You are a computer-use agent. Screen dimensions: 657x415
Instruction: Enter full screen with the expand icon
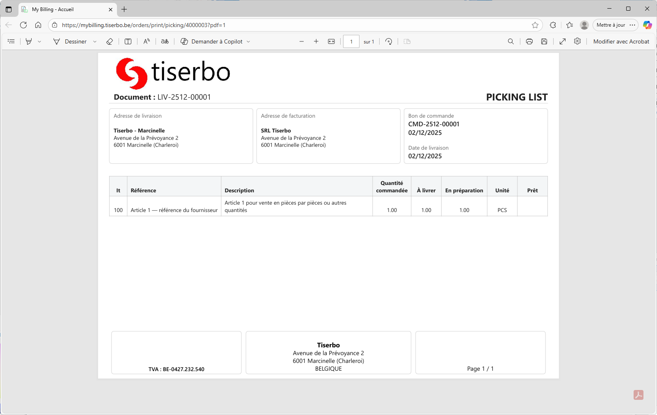[x=563, y=41]
